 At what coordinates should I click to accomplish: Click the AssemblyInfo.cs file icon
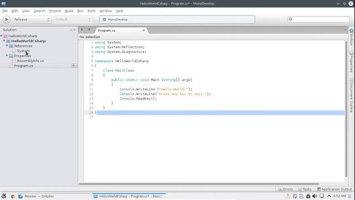(14, 61)
